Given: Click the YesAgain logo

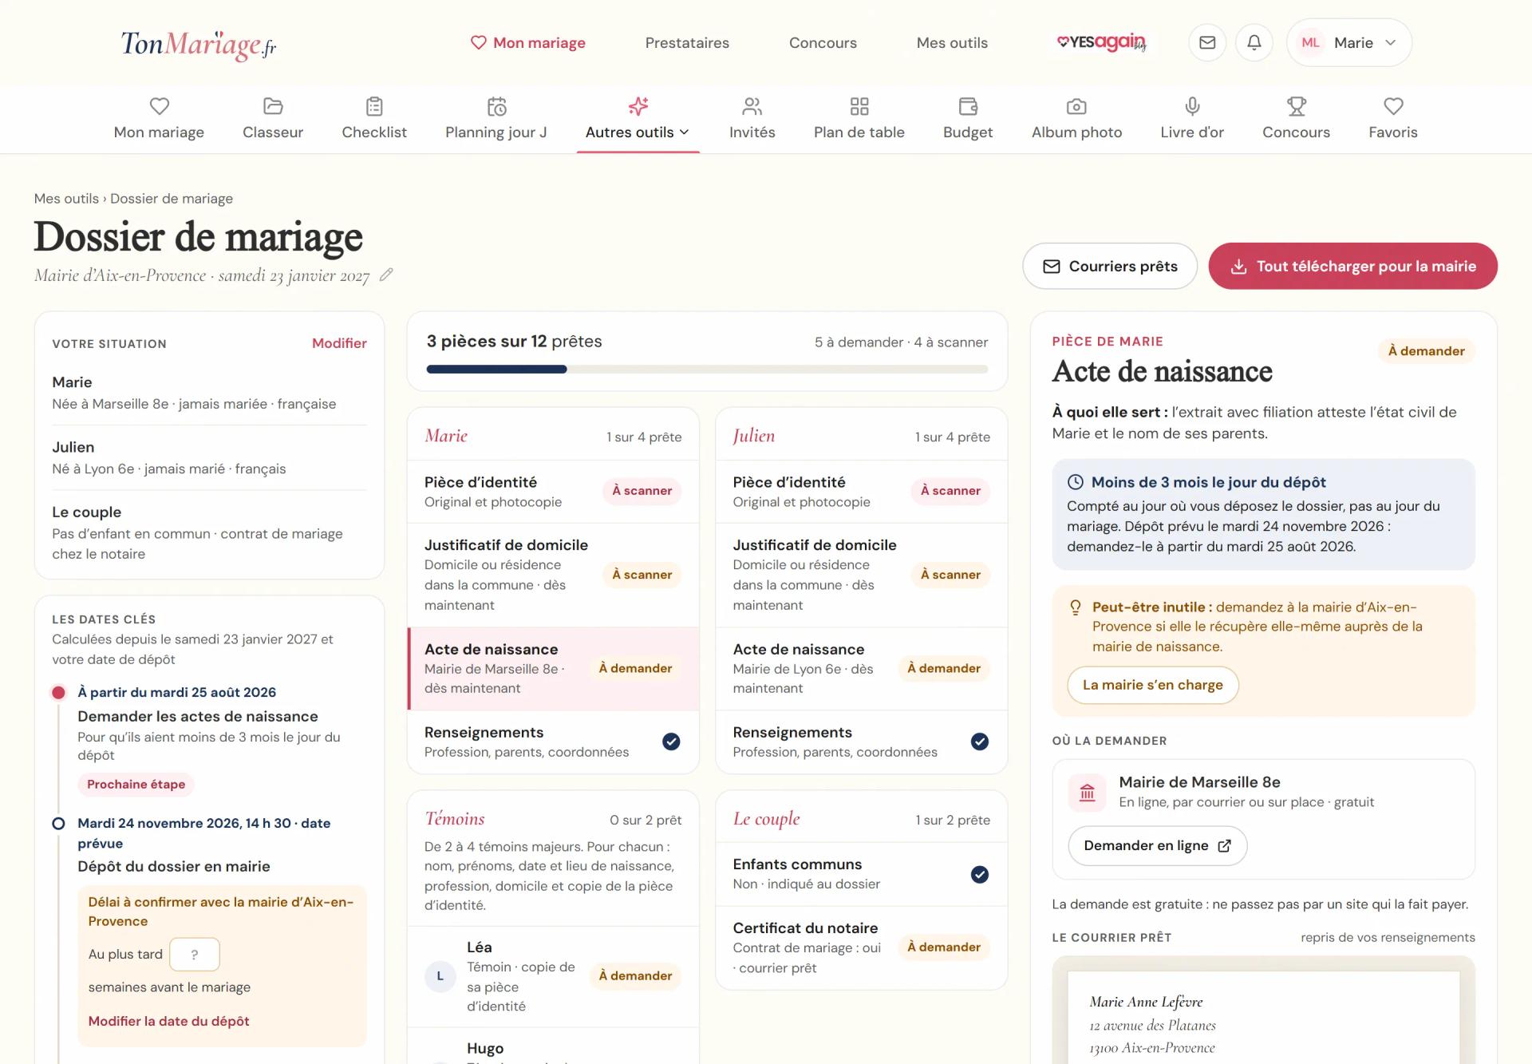Looking at the screenshot, I should pos(1102,42).
